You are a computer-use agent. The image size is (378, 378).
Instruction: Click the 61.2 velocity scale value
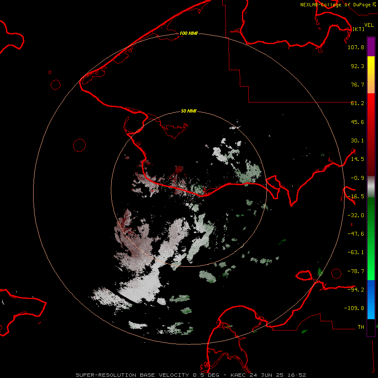(x=357, y=103)
